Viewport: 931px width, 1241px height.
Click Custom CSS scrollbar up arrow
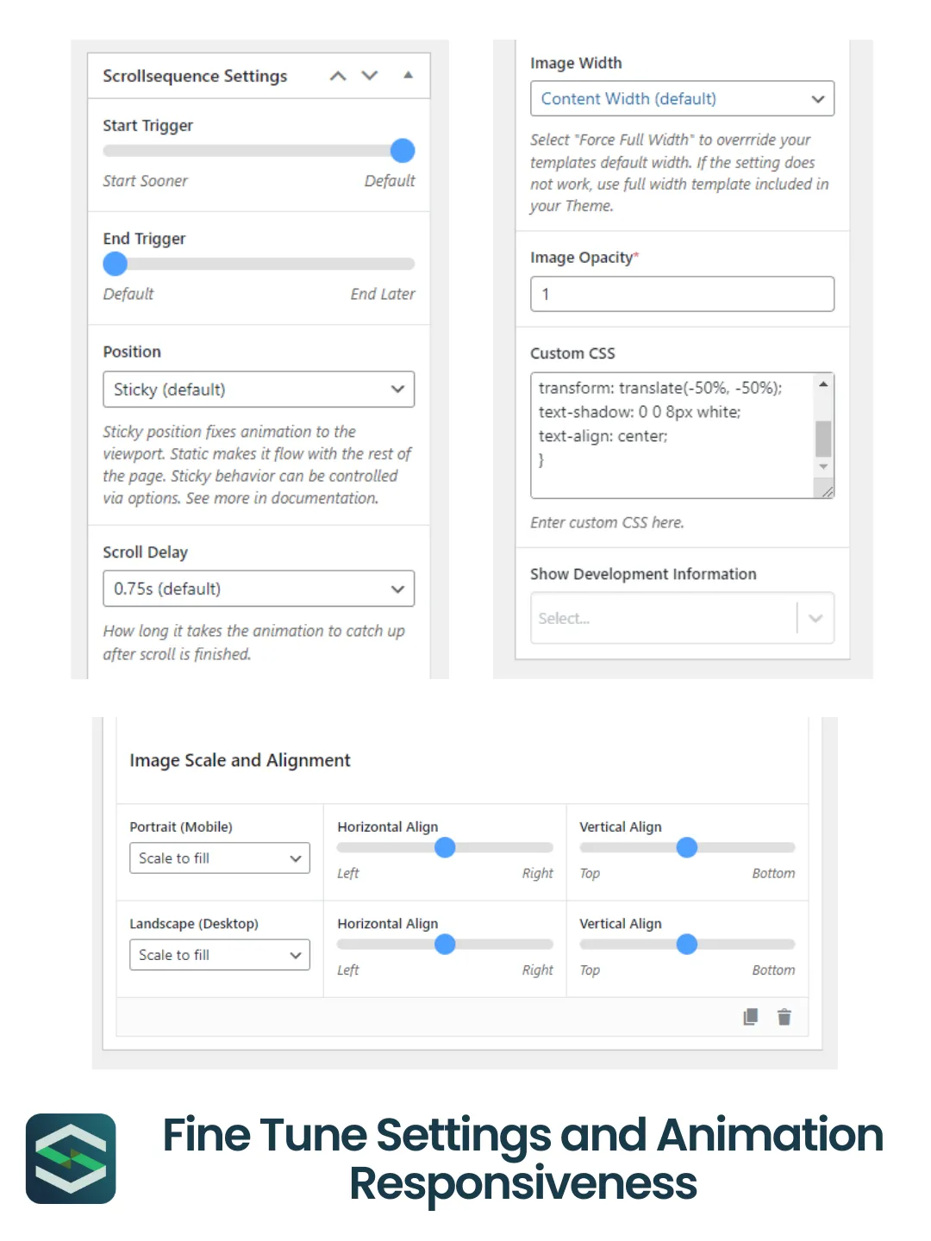point(823,384)
